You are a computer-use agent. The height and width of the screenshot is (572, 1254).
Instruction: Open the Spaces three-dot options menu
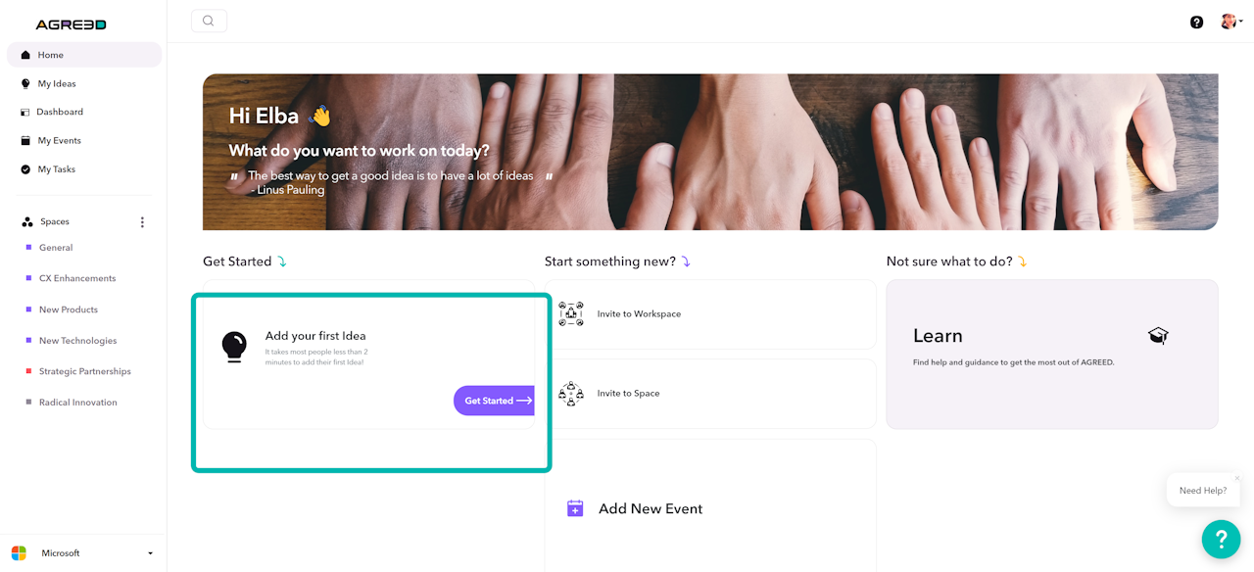[x=142, y=222]
